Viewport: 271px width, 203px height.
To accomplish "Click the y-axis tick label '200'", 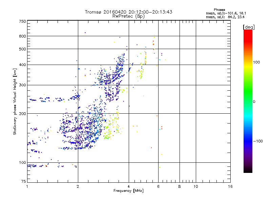I will tap(22, 114).
